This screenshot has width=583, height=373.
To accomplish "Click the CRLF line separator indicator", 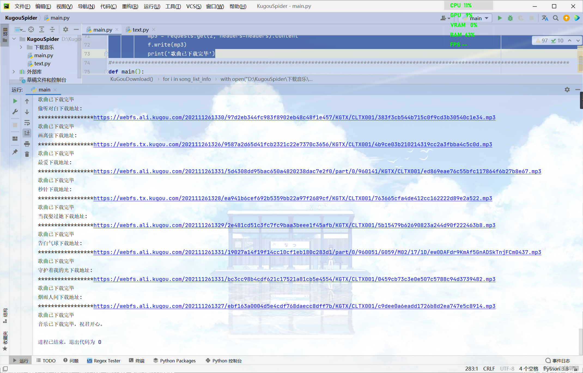I will coord(489,368).
